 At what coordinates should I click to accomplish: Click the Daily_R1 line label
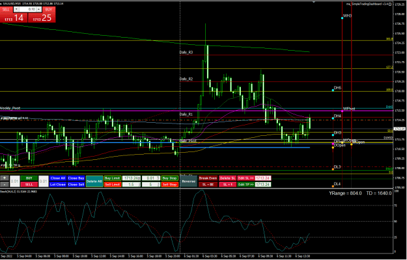pyautogui.click(x=186, y=114)
